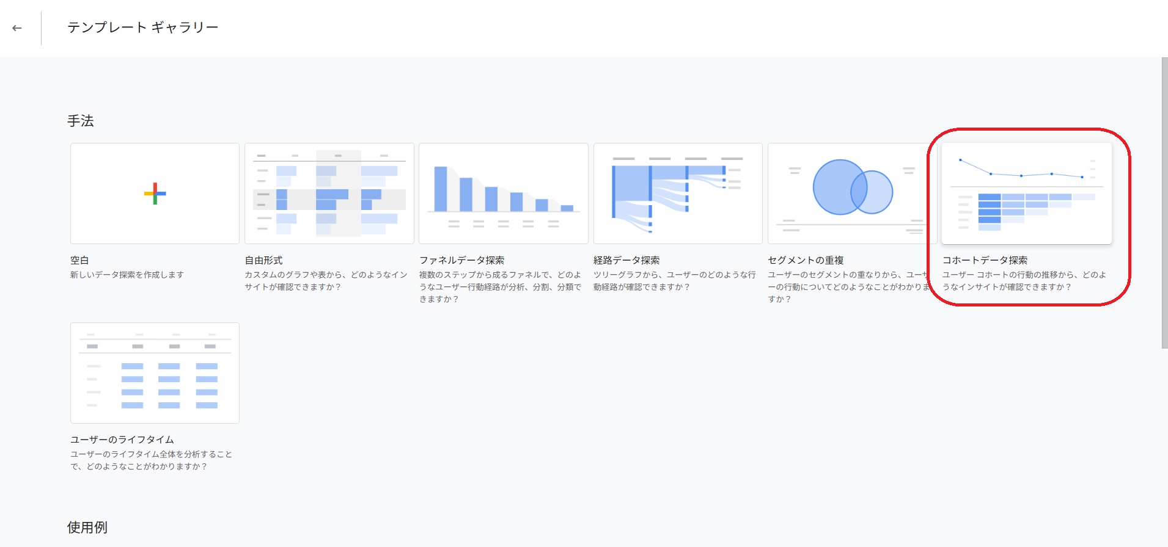Click the cohort exploration description text
Screen dimensions: 1168x547
[x=1024, y=281]
